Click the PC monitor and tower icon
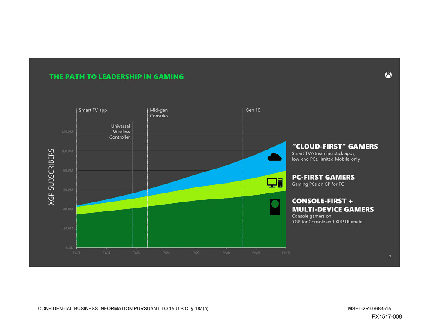Viewport: 429px width, 331px height. (275, 183)
